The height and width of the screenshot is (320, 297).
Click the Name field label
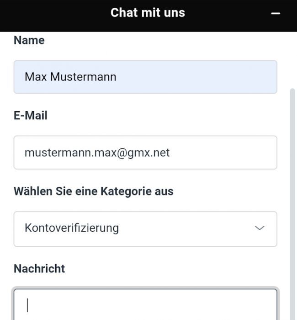tap(29, 40)
